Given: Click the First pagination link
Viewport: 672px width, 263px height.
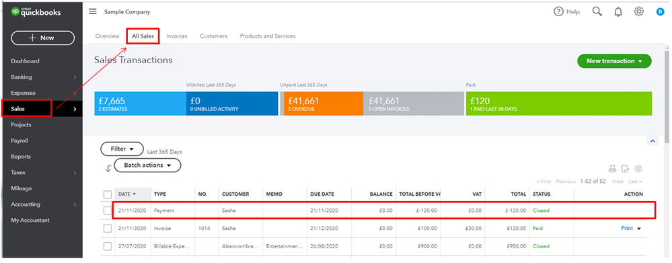Looking at the screenshot, I should point(544,182).
